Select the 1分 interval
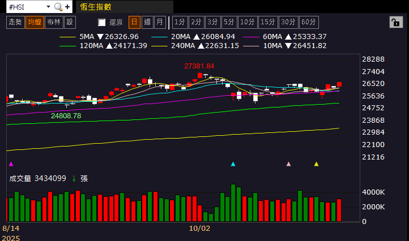The height and width of the screenshot is (241, 409). pos(180,22)
